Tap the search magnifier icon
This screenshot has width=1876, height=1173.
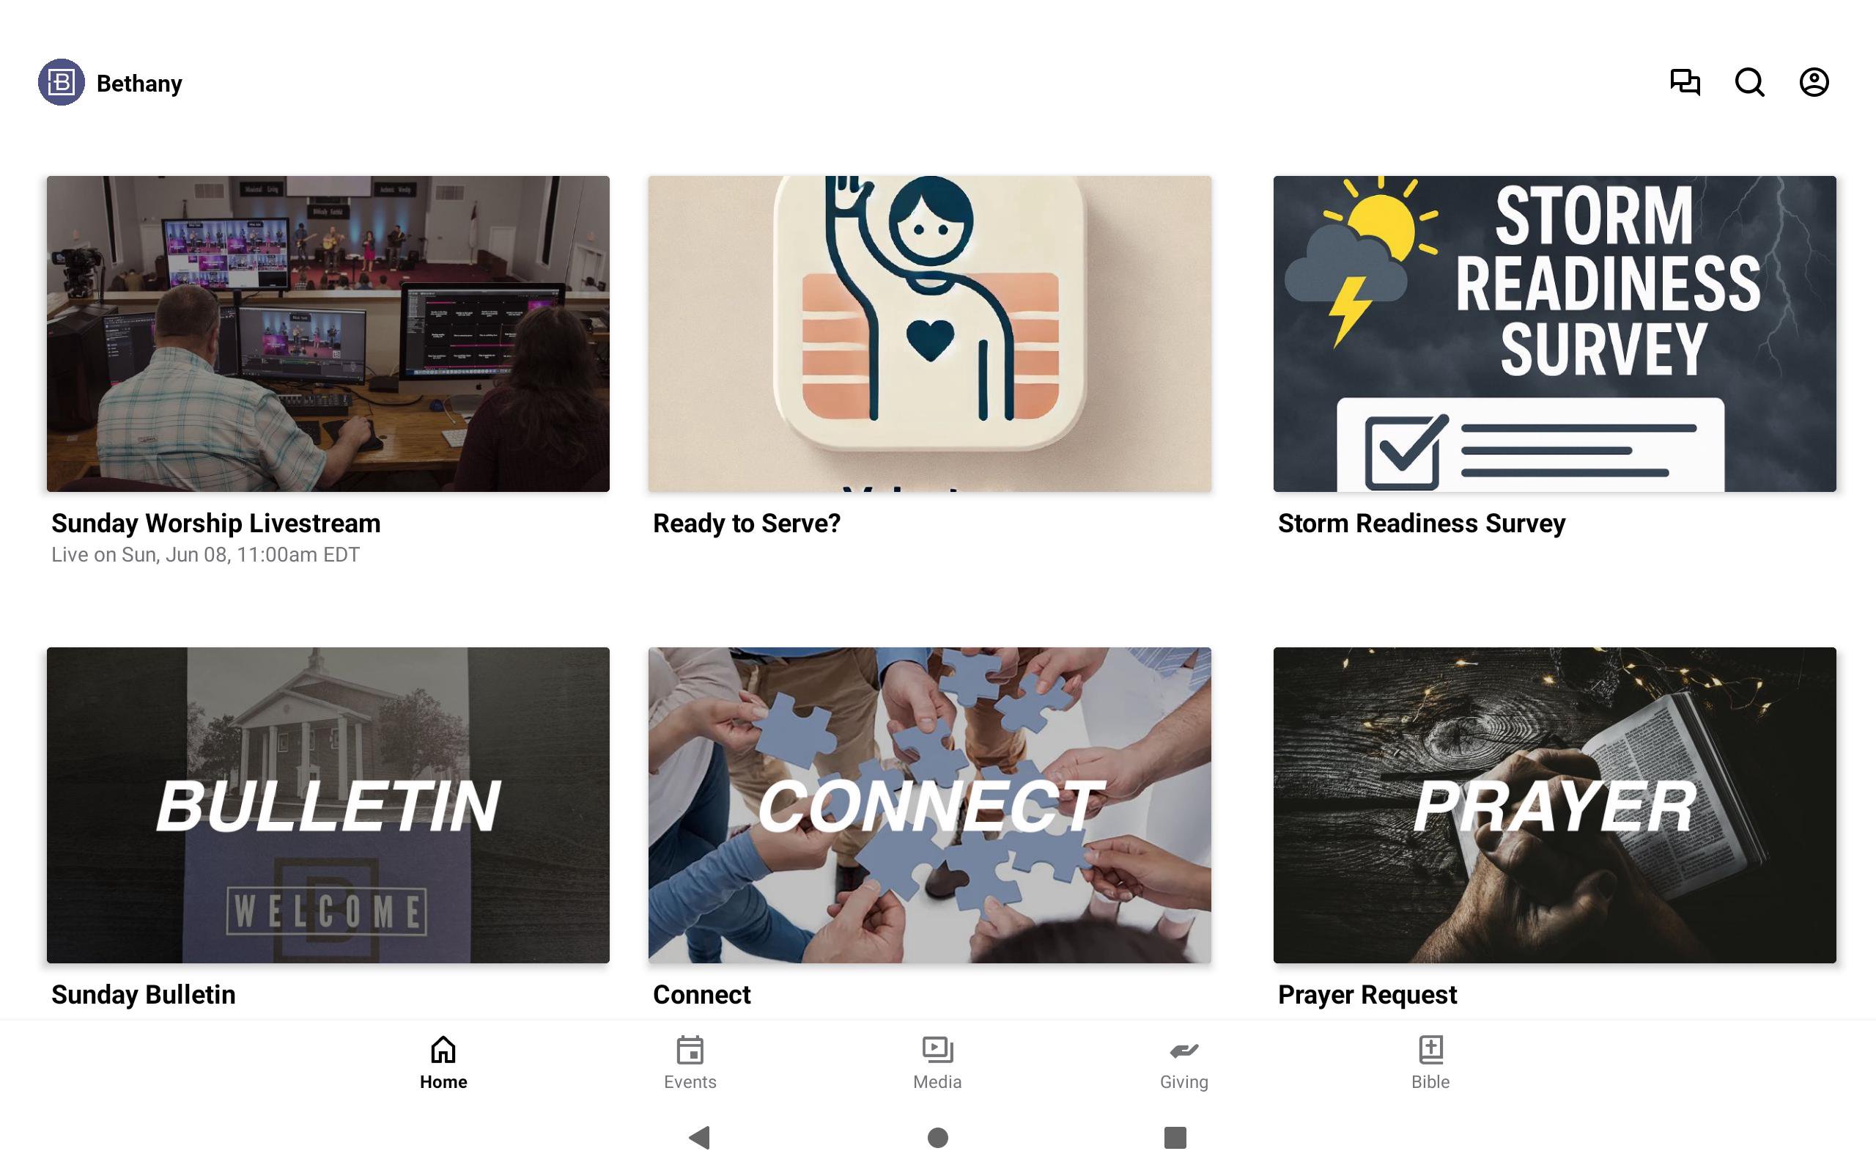pos(1749,82)
